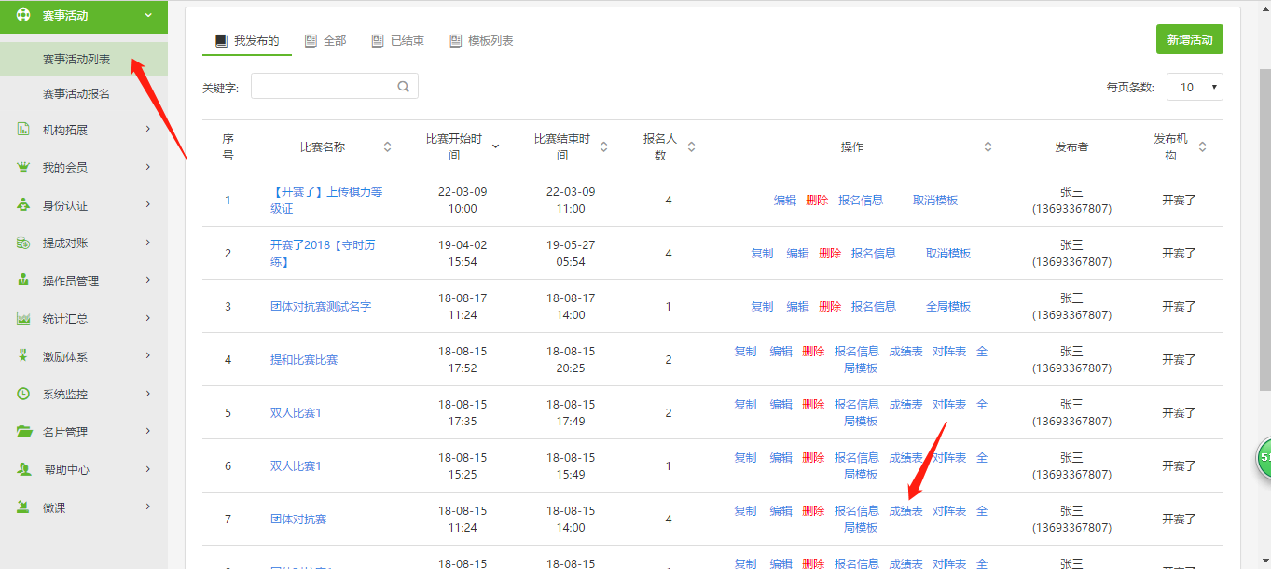Click 删除 for row 2
1271x569 pixels.
830,253
